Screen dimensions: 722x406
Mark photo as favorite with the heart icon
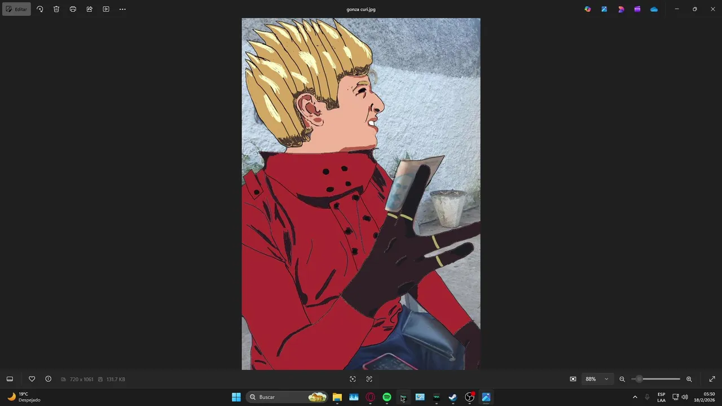[x=32, y=379]
